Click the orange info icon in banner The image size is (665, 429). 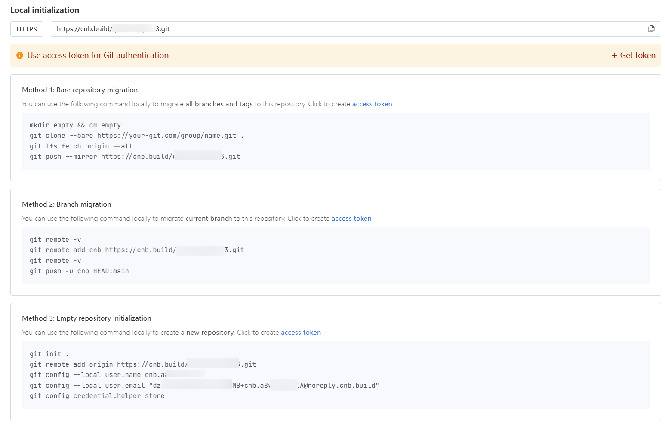pyautogui.click(x=19, y=56)
